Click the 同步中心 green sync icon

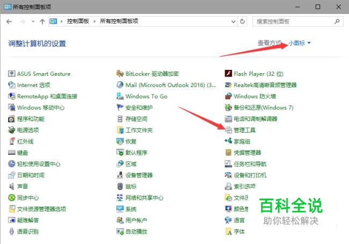(x=12, y=198)
